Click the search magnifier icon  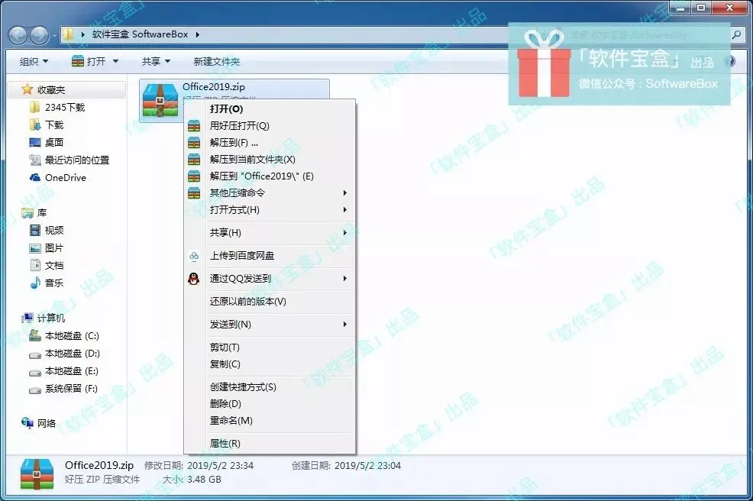pyautogui.click(x=737, y=34)
